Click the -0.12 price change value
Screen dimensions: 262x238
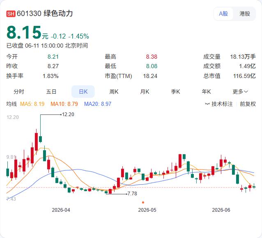pos(58,36)
